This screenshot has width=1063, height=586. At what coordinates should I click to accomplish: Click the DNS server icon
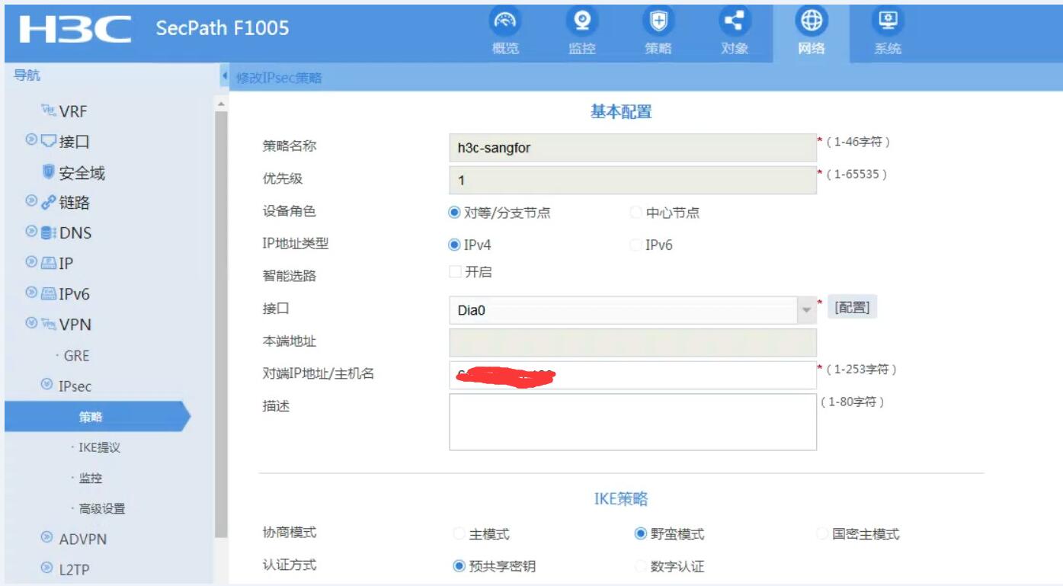pyautogui.click(x=48, y=233)
